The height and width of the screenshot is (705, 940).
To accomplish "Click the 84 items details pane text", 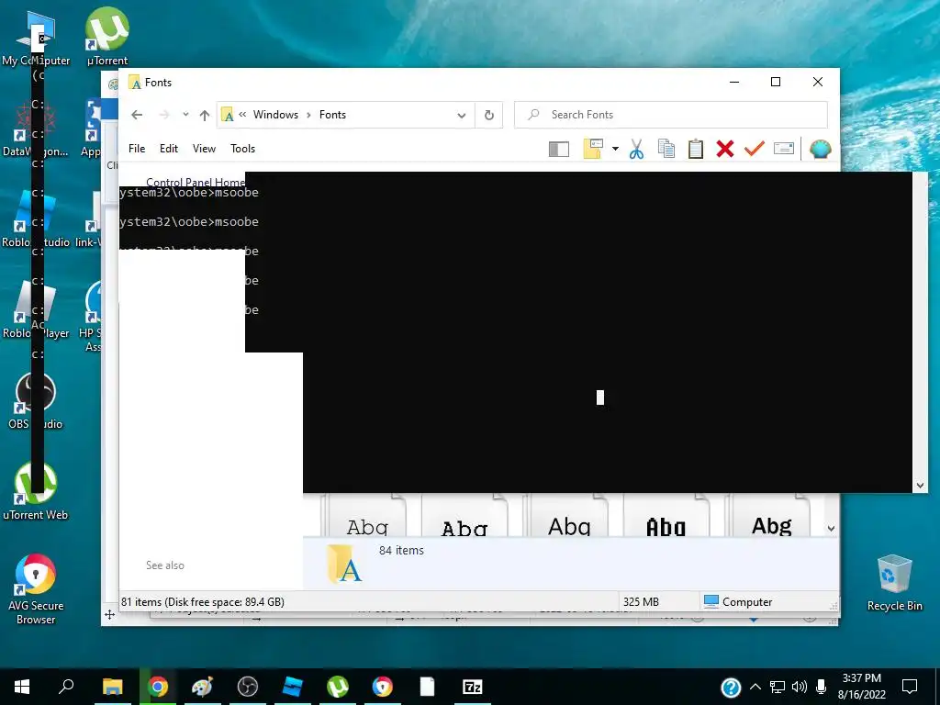I will point(401,551).
